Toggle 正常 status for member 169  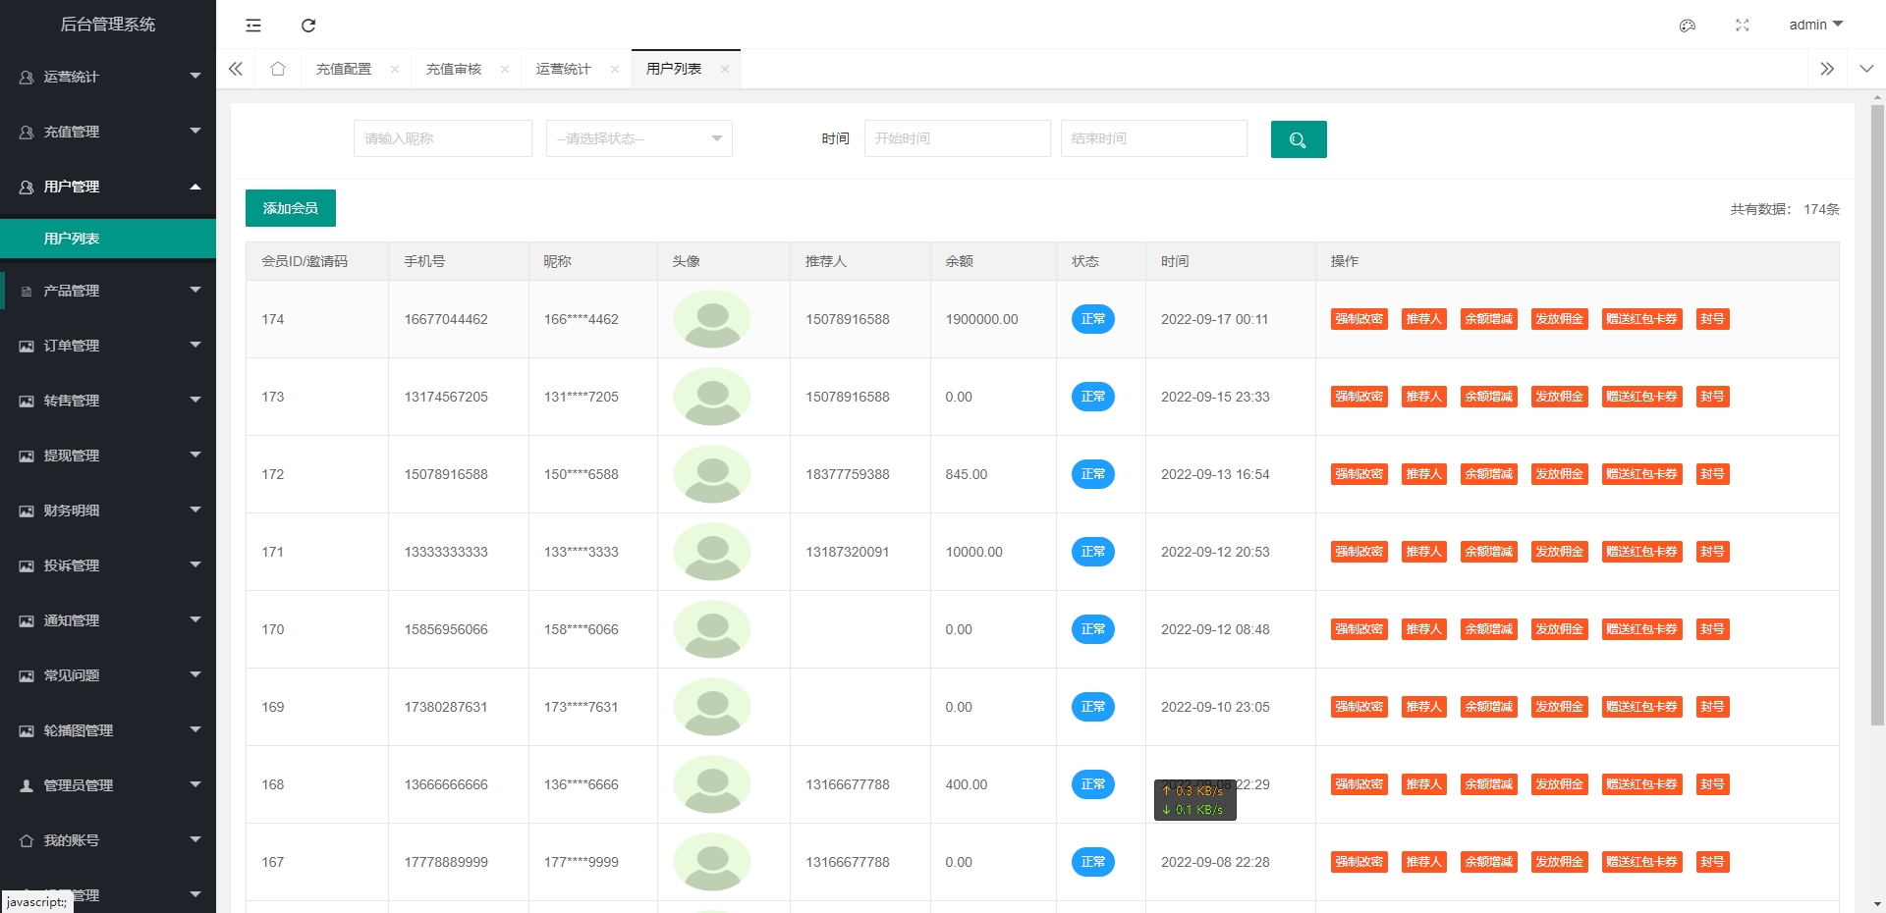click(1092, 707)
